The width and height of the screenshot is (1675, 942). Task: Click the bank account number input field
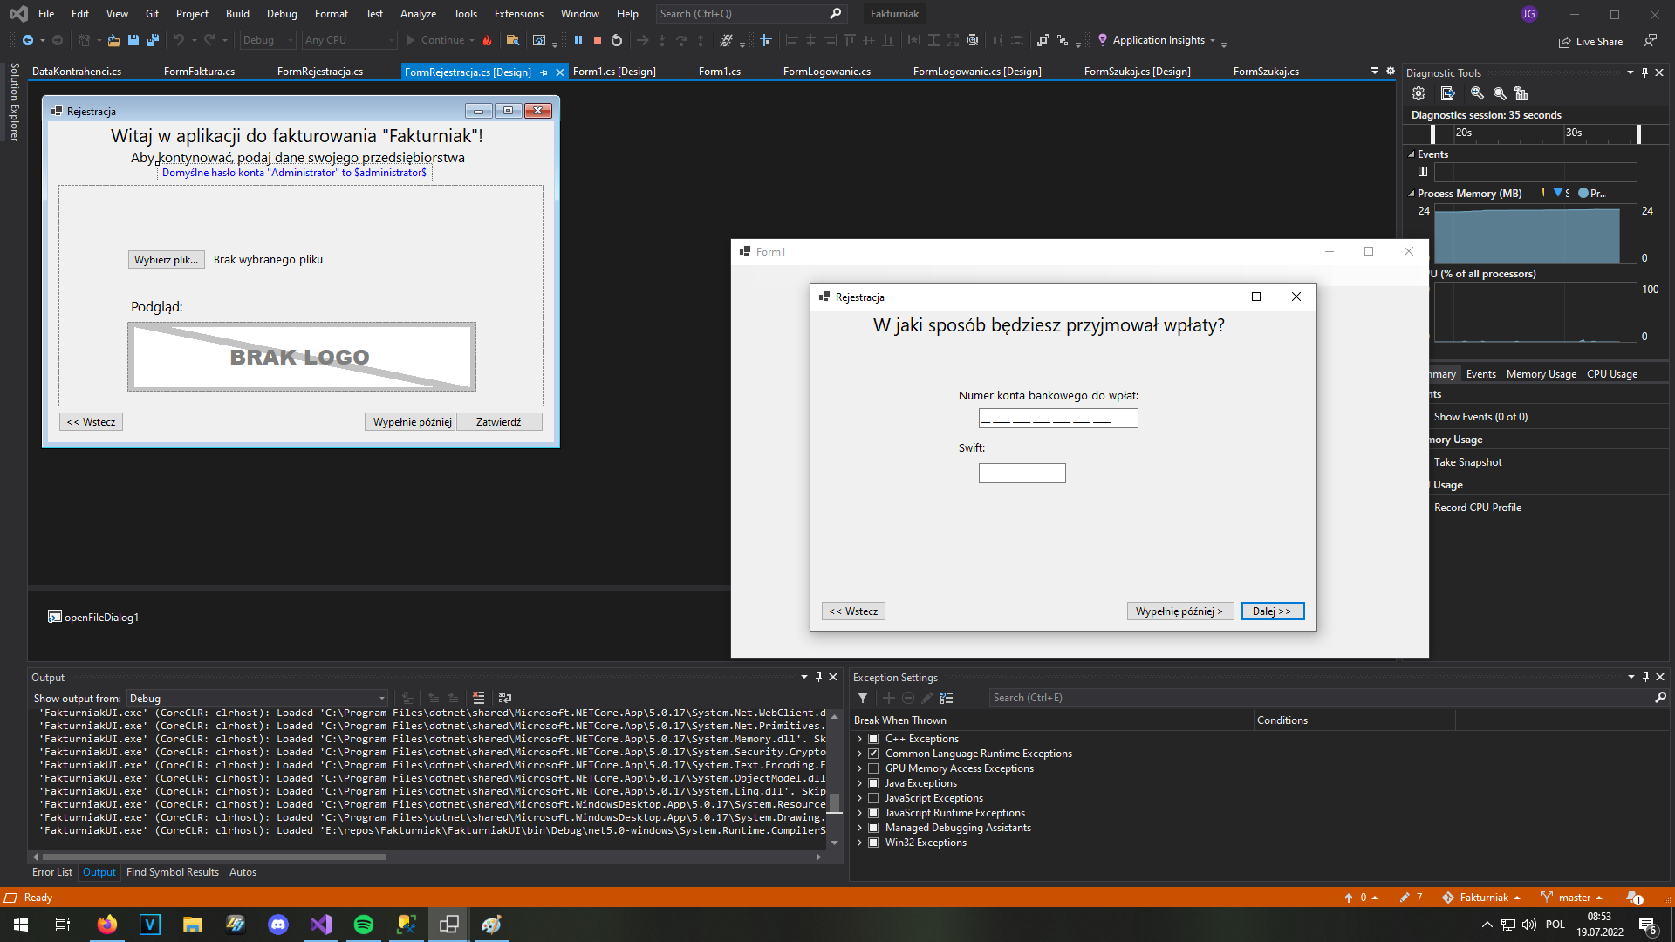pyautogui.click(x=1057, y=419)
